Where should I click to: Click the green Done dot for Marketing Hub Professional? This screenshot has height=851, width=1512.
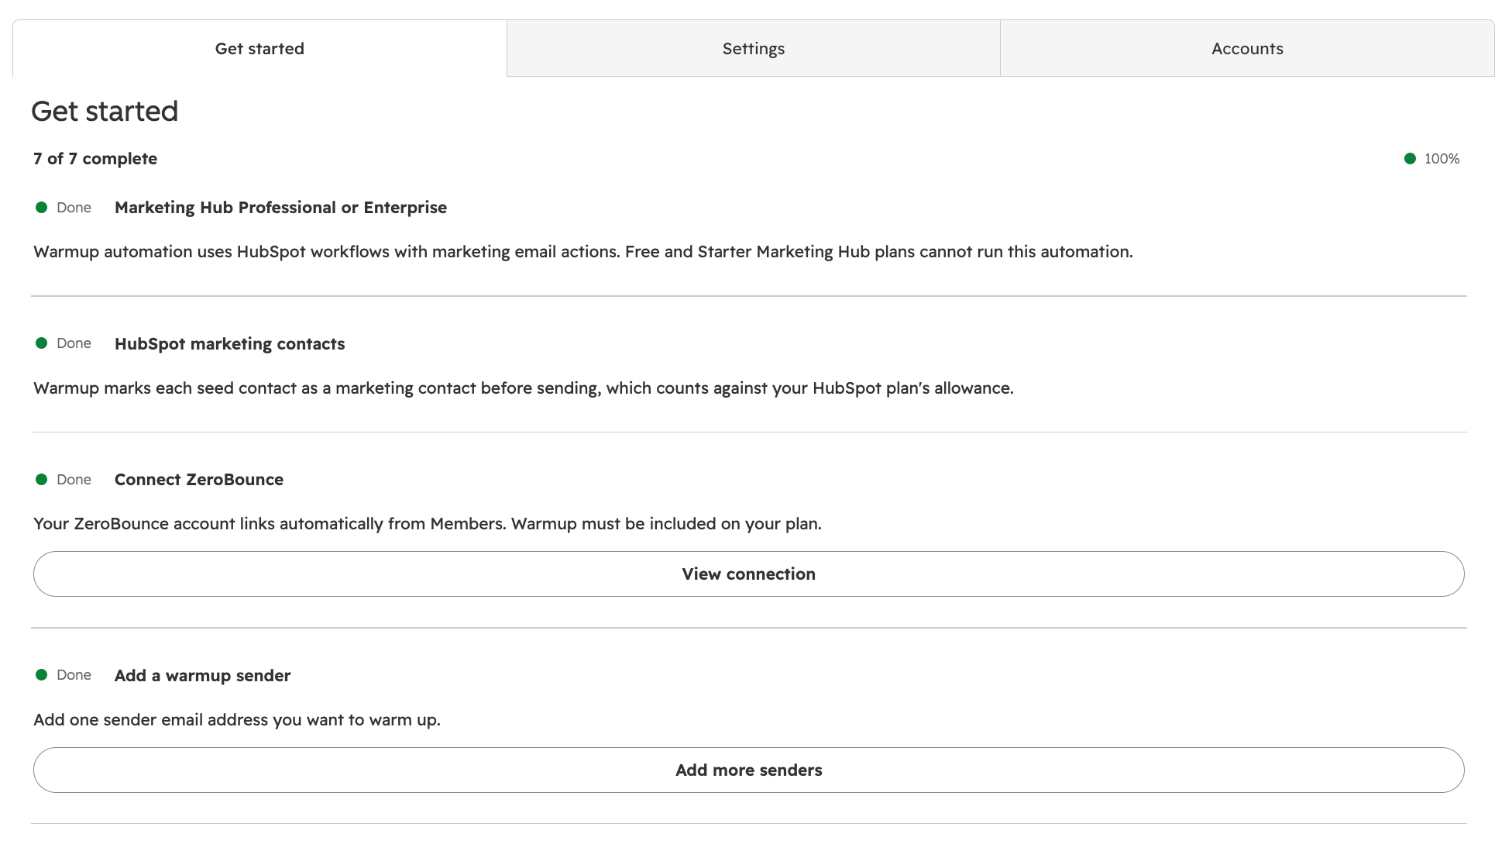42,208
